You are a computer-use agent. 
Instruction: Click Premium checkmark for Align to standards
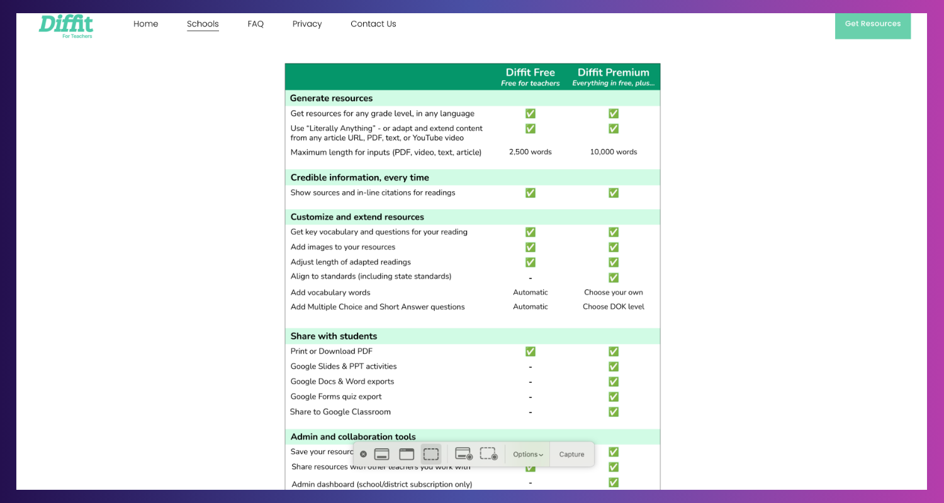click(614, 277)
